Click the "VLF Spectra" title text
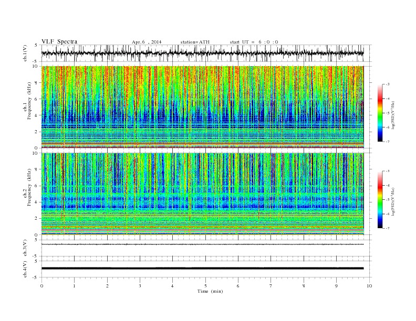The height and width of the screenshot is (321, 416). tap(59, 41)
